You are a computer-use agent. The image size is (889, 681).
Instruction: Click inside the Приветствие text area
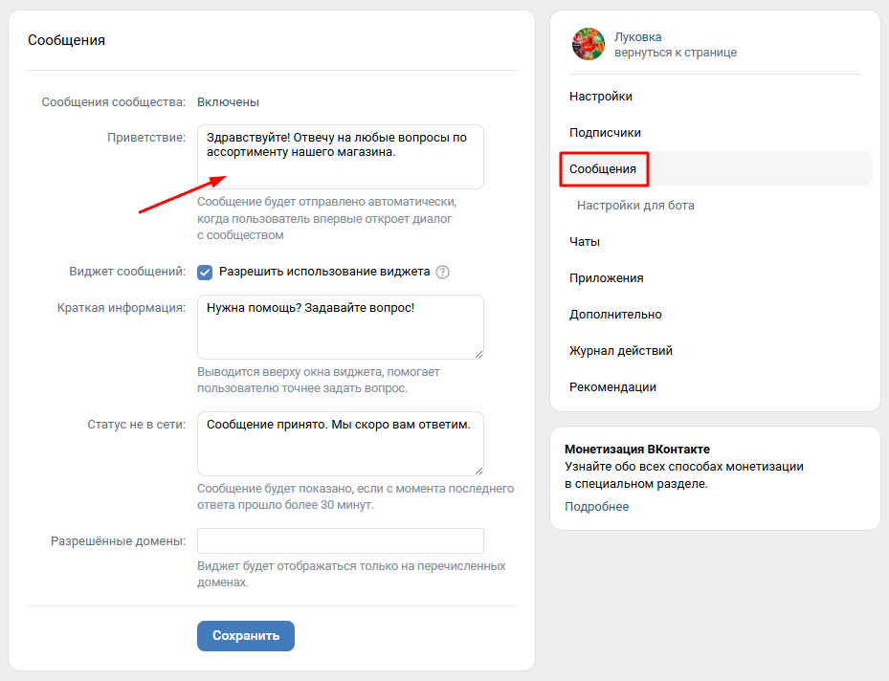click(x=341, y=156)
